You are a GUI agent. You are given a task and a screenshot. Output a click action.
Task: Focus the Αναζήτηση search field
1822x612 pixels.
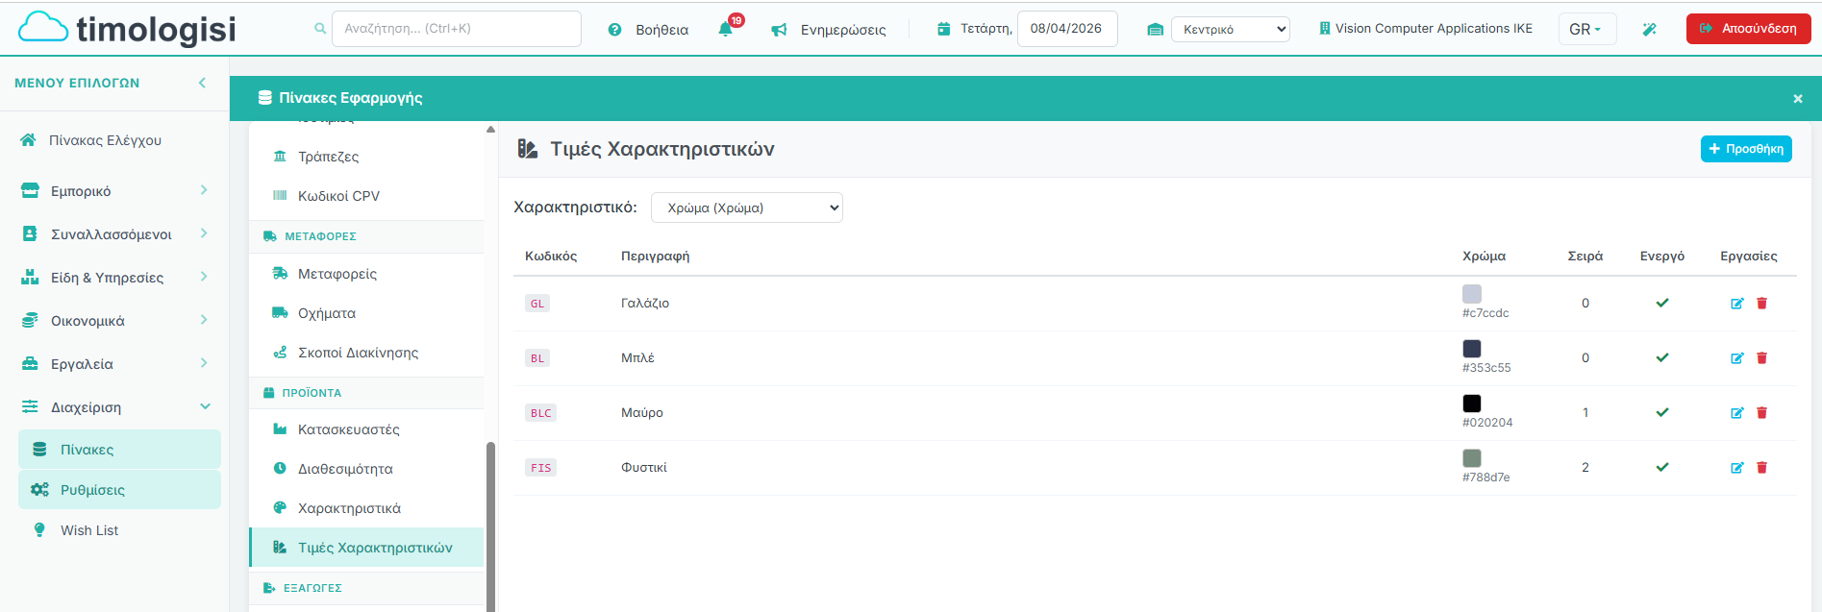(457, 29)
